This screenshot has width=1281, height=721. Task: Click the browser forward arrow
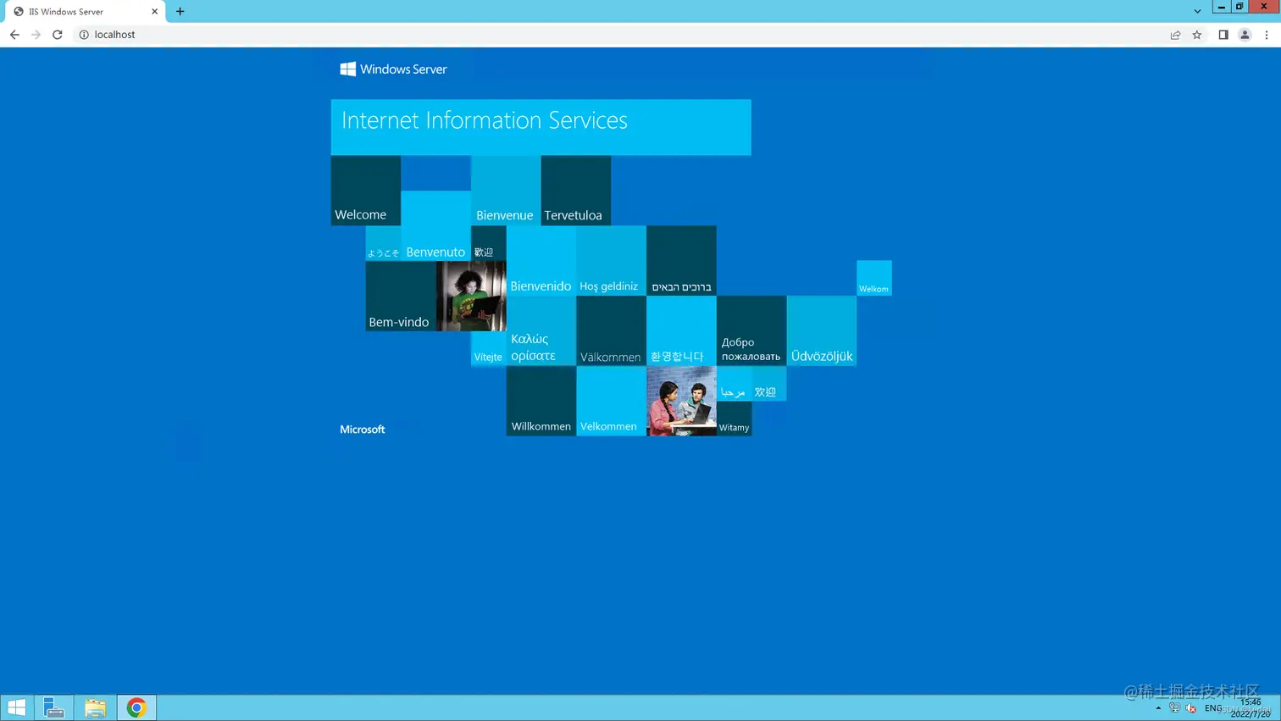(x=36, y=35)
